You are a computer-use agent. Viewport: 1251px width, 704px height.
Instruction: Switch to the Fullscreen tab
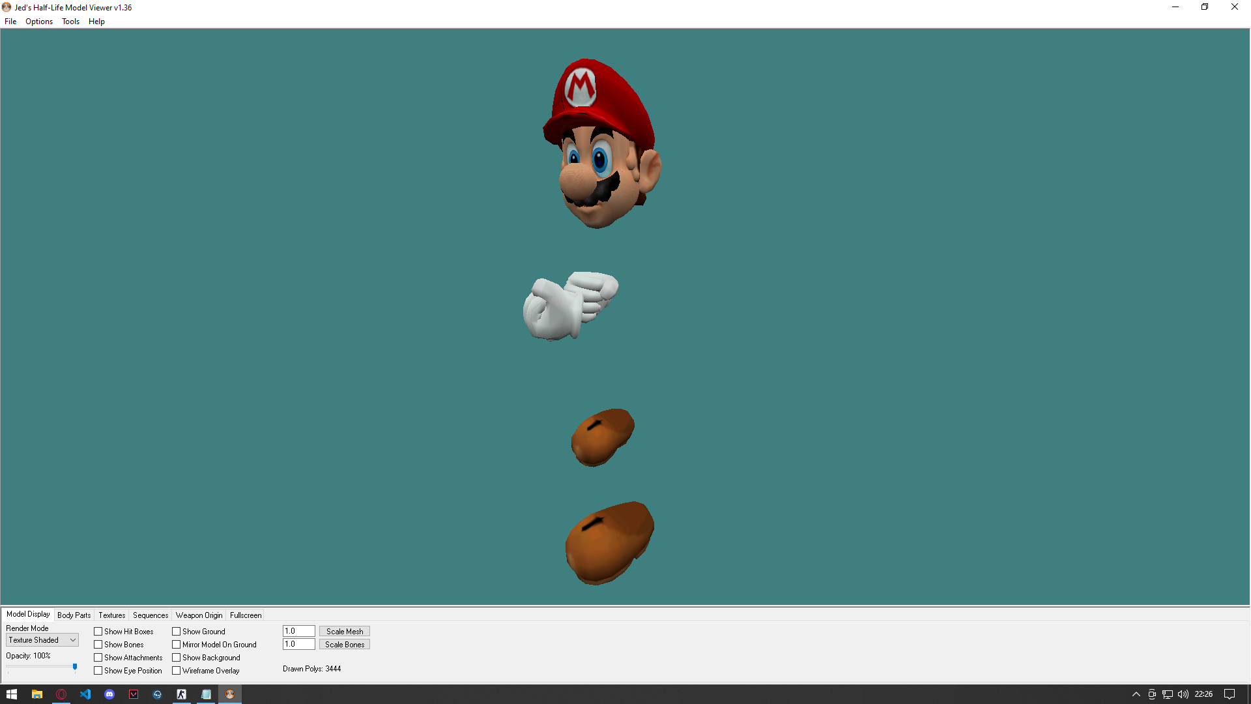click(246, 615)
